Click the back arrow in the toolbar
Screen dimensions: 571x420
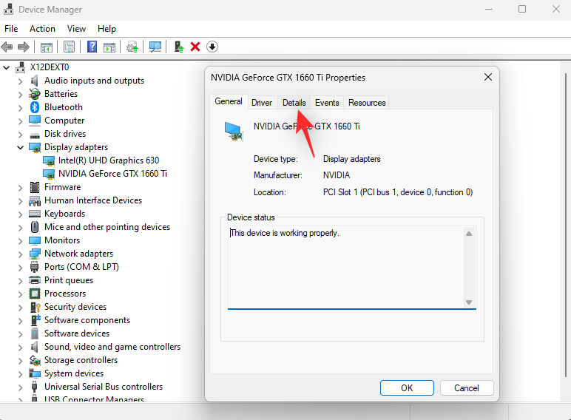(7, 47)
